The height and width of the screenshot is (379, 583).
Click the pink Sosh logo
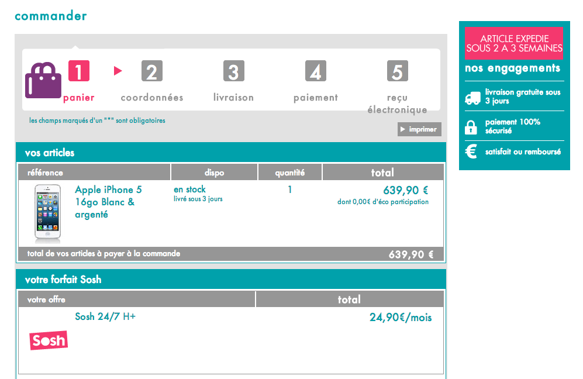tap(49, 340)
